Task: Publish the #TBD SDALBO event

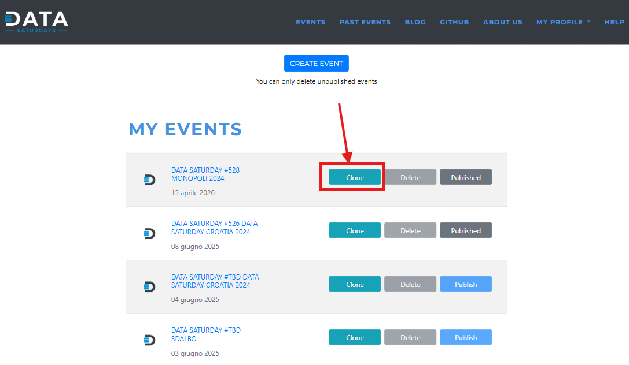Action: pos(466,337)
